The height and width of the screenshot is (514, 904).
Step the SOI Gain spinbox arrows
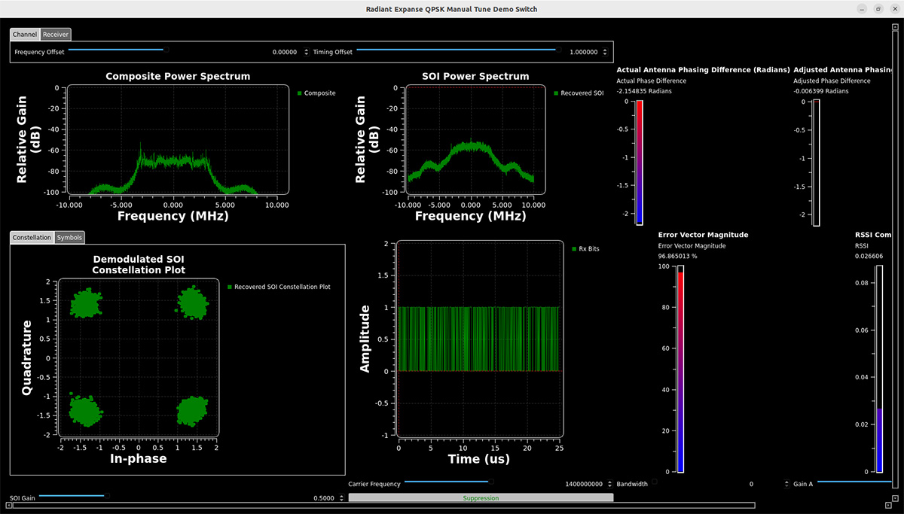[342, 498]
